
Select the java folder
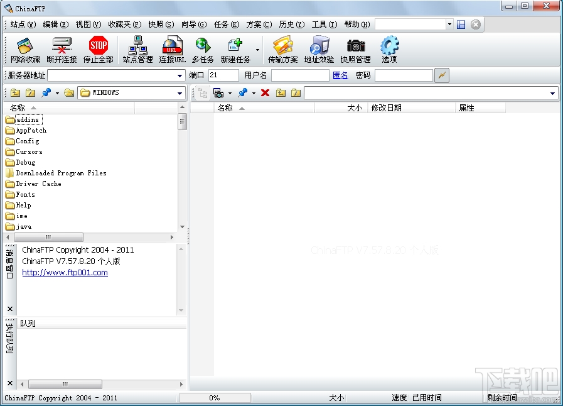(x=19, y=226)
